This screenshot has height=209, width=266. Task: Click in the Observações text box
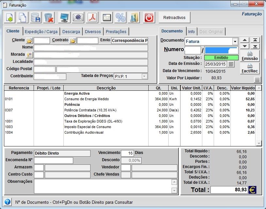point(103,186)
